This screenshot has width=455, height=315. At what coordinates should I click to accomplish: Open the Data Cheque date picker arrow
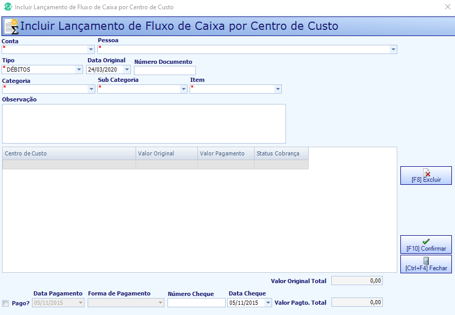click(268, 303)
